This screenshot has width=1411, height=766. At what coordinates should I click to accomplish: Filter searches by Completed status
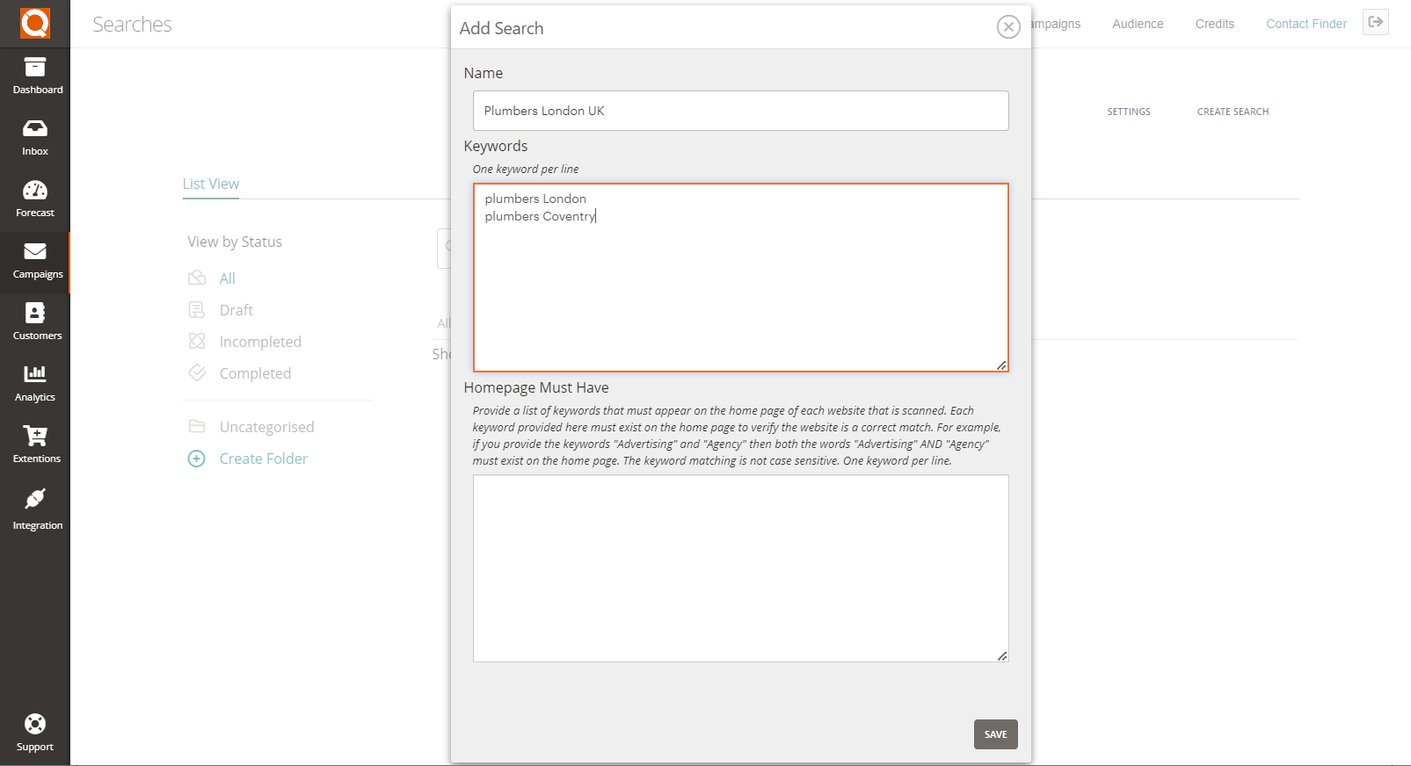(x=255, y=373)
